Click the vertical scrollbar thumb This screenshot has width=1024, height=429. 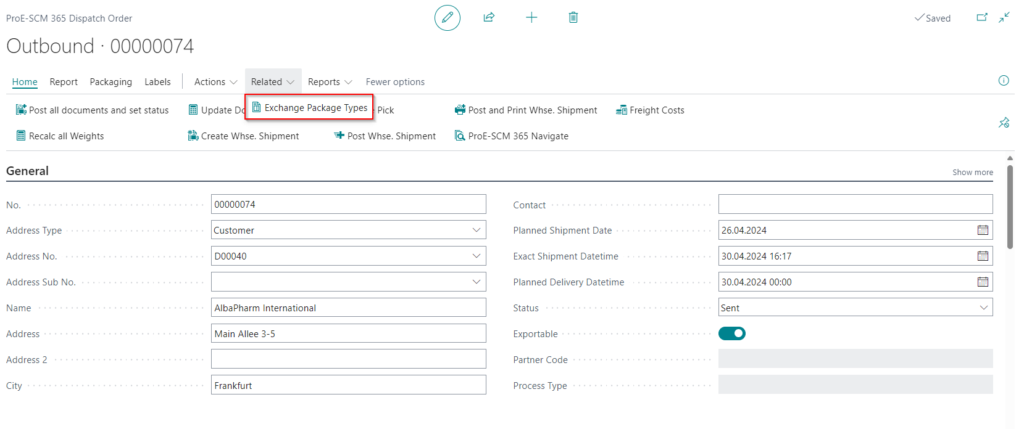pyautogui.click(x=1010, y=206)
